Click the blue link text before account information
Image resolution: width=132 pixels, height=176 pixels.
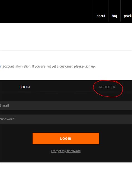[x=1, y=67]
